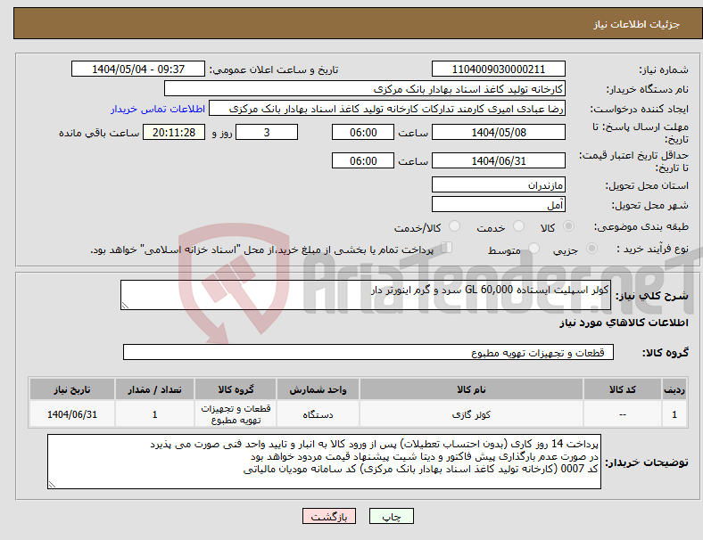Click the buyer organization name field

365,89
